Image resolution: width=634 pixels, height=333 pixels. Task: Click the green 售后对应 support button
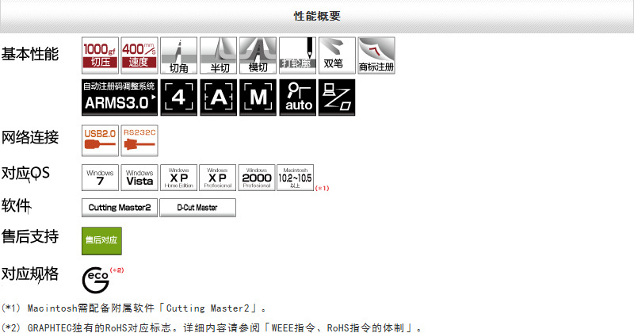pyautogui.click(x=101, y=241)
